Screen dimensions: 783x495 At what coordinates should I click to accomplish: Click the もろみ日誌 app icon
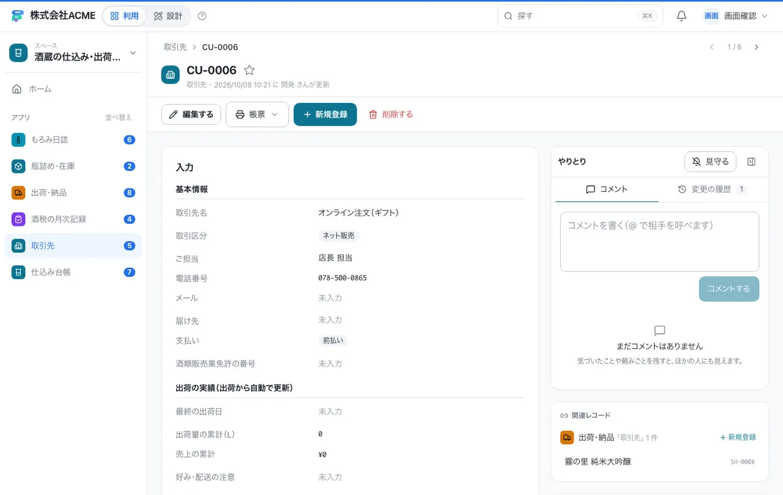point(18,140)
